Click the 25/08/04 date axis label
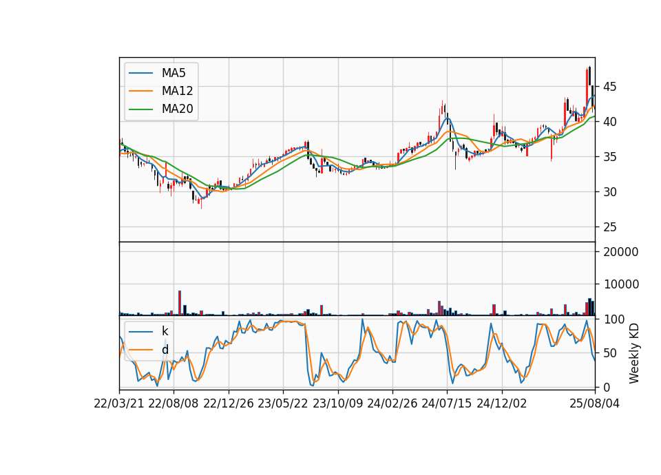661x475 pixels. [x=595, y=403]
